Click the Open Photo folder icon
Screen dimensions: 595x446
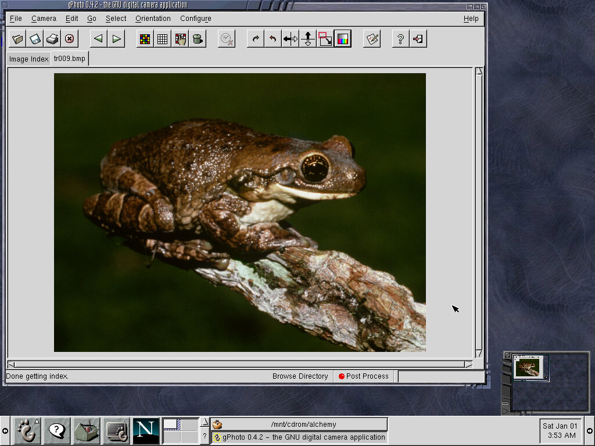click(x=17, y=39)
